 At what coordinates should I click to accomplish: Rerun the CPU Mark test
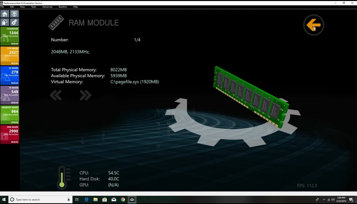[15, 63]
